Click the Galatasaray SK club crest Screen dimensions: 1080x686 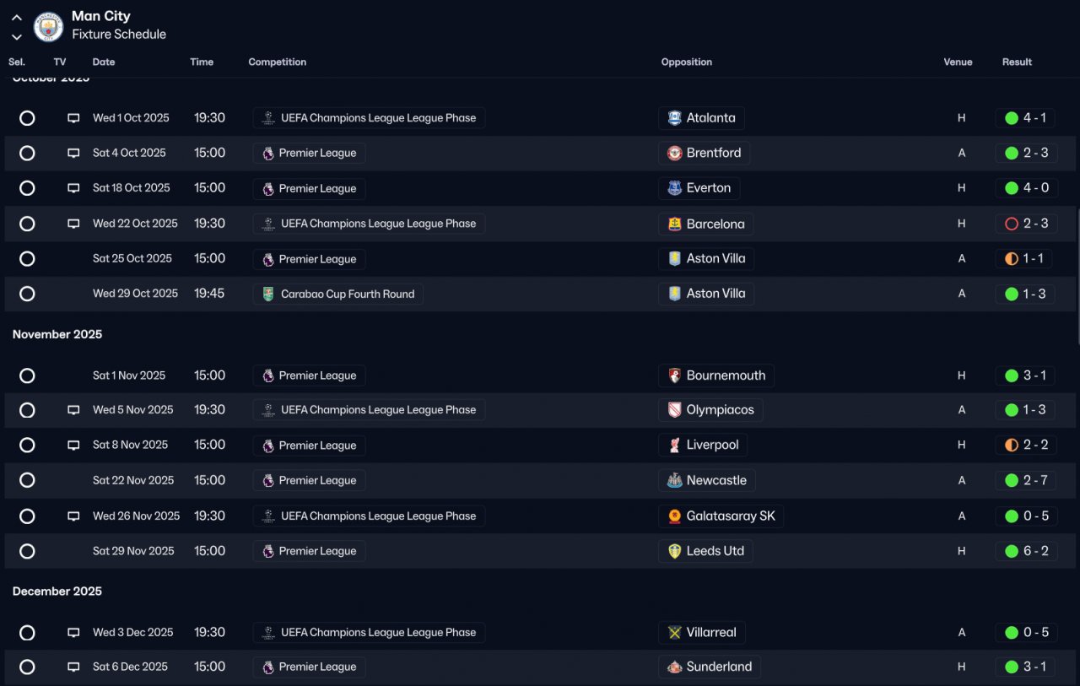(x=674, y=516)
